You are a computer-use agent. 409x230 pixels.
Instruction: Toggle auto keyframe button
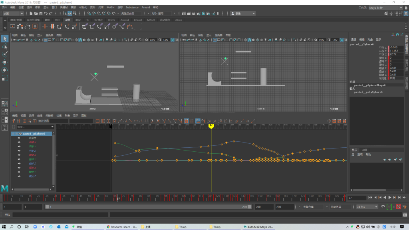399,207
